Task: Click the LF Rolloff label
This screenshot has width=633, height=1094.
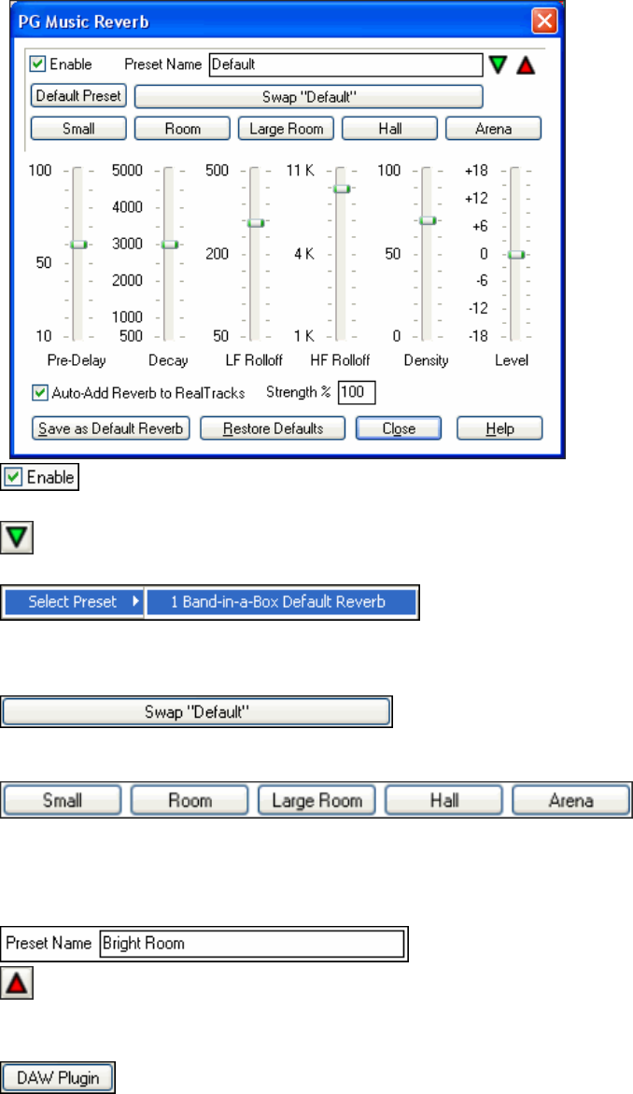Action: coord(254,360)
